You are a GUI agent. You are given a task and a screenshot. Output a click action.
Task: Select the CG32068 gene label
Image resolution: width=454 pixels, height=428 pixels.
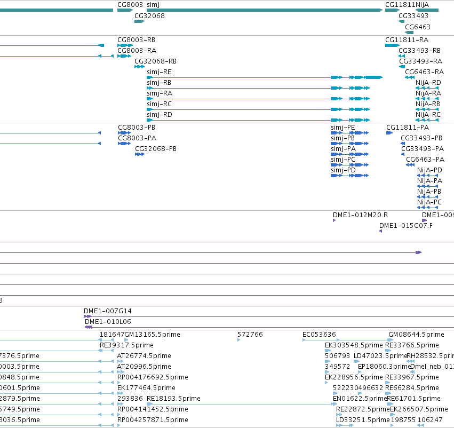point(149,15)
